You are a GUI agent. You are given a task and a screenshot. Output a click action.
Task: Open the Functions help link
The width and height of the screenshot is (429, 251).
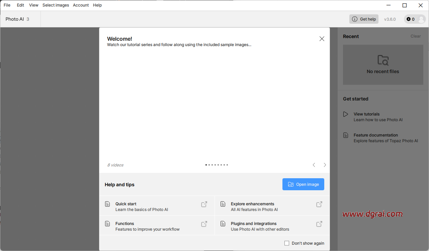[x=157, y=225]
